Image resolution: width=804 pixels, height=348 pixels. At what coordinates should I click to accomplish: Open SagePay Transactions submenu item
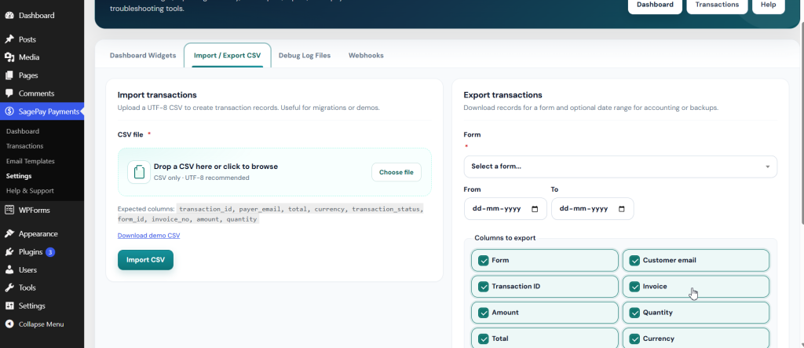tap(24, 146)
